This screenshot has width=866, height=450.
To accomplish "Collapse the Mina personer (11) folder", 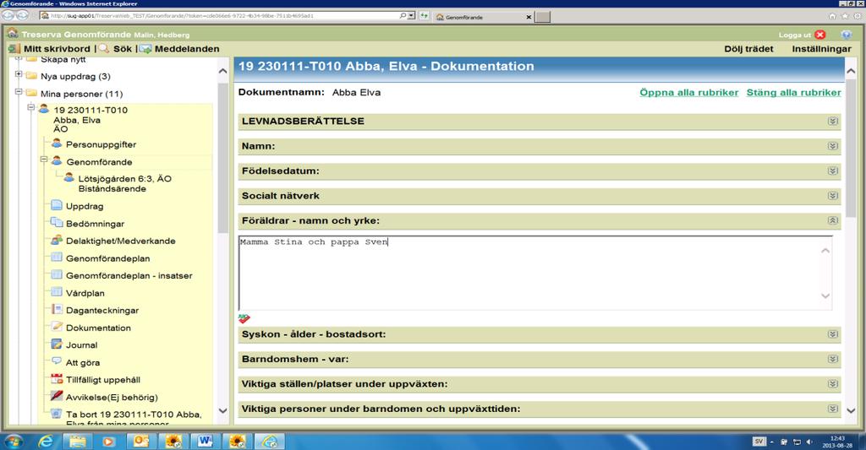I will coord(19,91).
